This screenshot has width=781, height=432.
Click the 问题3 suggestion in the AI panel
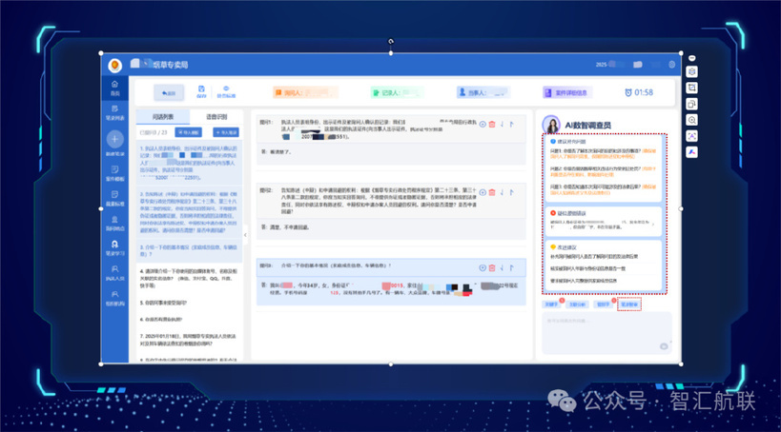(x=604, y=189)
